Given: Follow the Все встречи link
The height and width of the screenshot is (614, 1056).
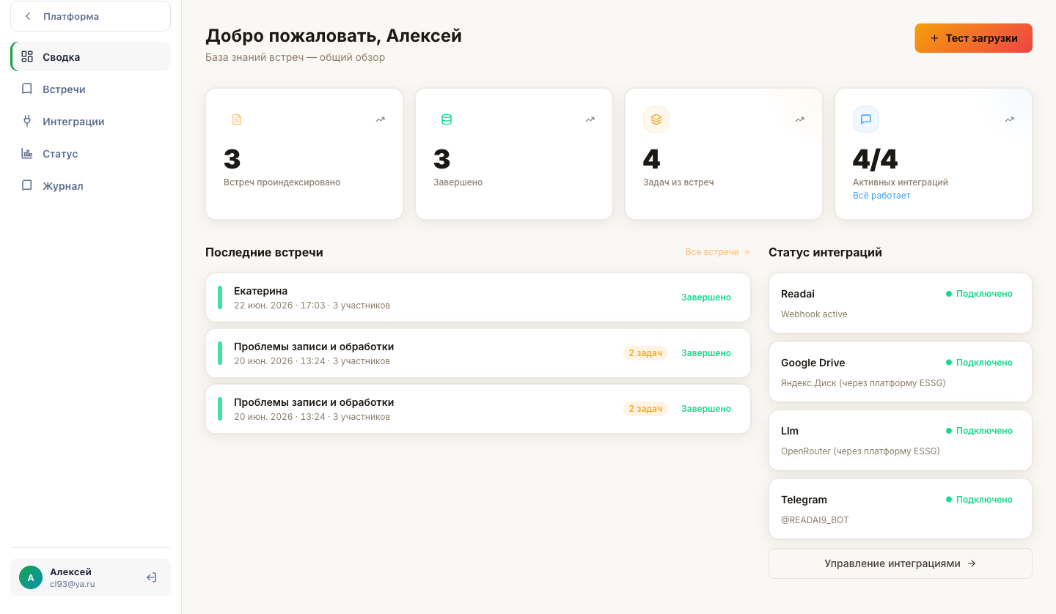Looking at the screenshot, I should click(718, 252).
